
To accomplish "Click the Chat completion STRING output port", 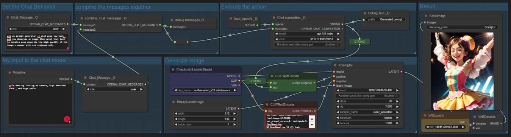I will [343, 24].
